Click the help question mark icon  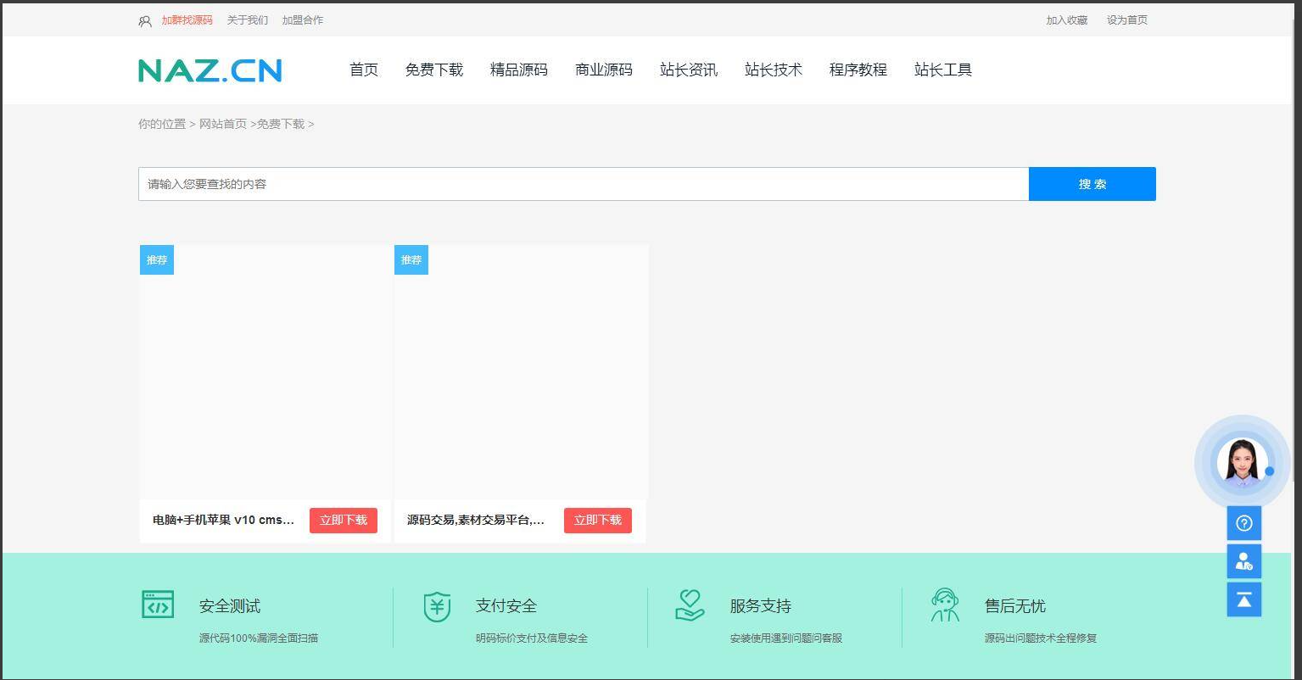1243,523
